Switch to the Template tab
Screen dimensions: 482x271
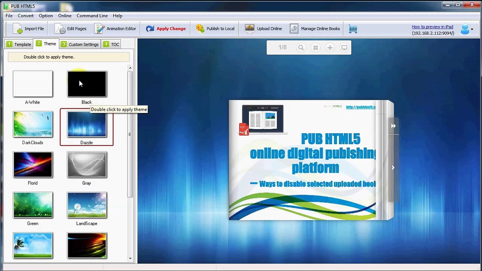pos(19,44)
